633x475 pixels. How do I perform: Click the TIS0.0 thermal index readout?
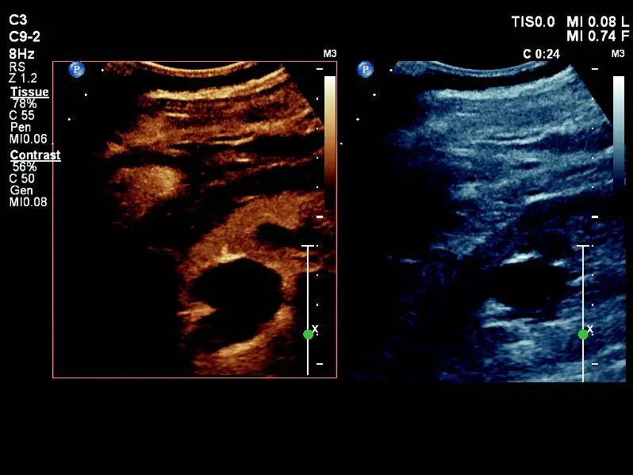[533, 22]
